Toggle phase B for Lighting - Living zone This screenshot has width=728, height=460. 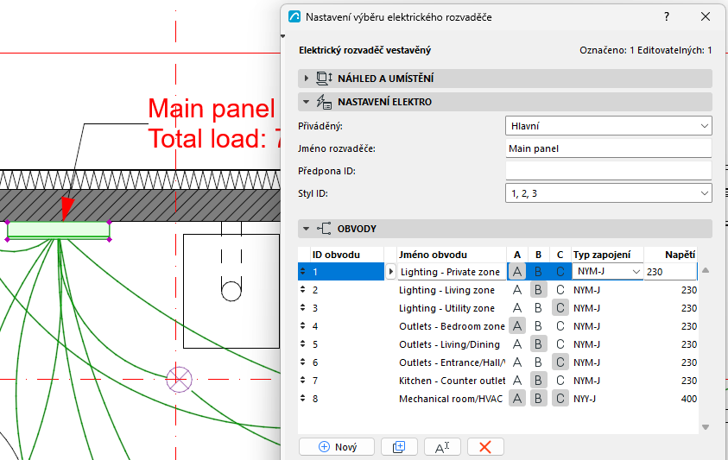538,290
